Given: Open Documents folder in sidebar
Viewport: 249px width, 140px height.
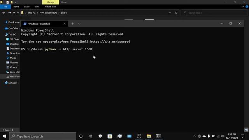Looking at the screenshot, I should [13, 49].
